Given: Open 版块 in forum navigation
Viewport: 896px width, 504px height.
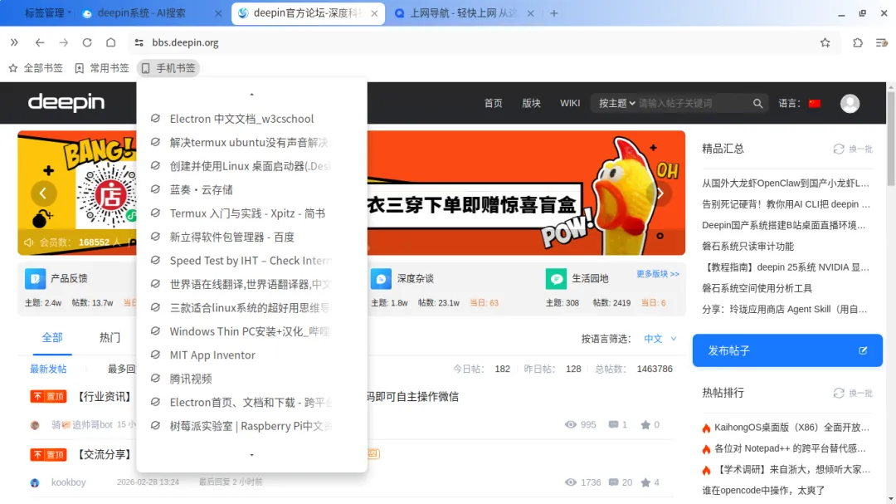Looking at the screenshot, I should click(532, 103).
